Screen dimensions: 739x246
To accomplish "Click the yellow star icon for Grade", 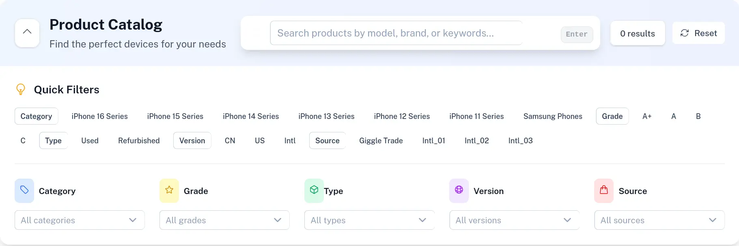I will (169, 191).
